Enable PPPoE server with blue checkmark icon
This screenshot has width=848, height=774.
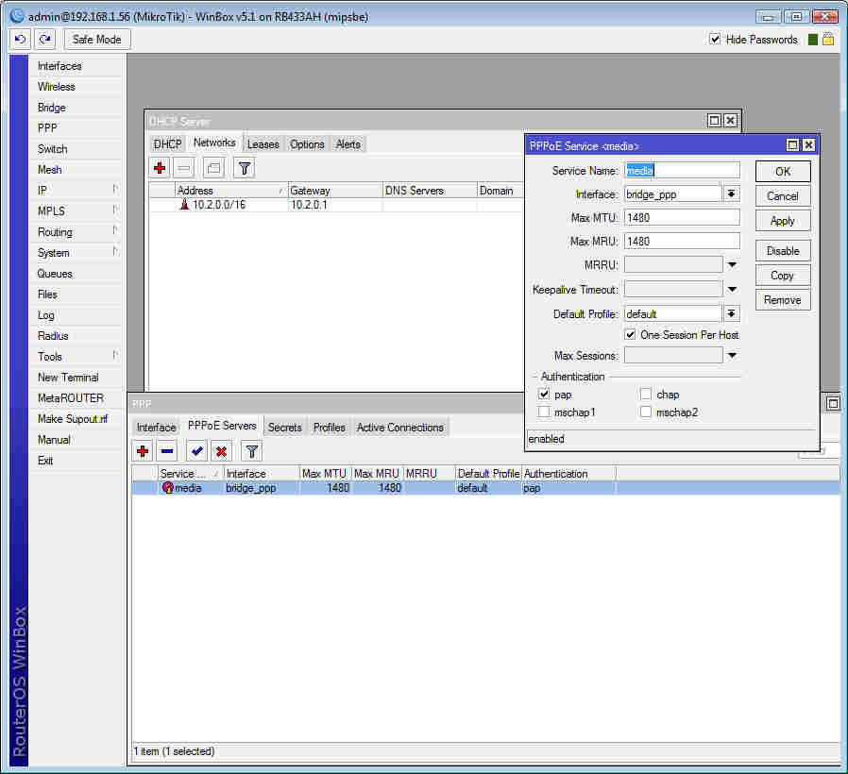(x=196, y=451)
